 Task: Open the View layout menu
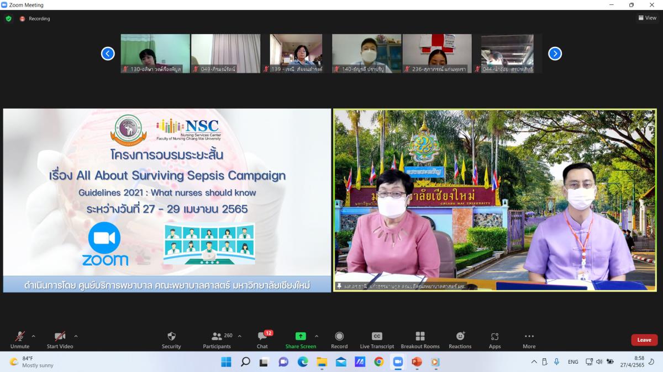(648, 18)
